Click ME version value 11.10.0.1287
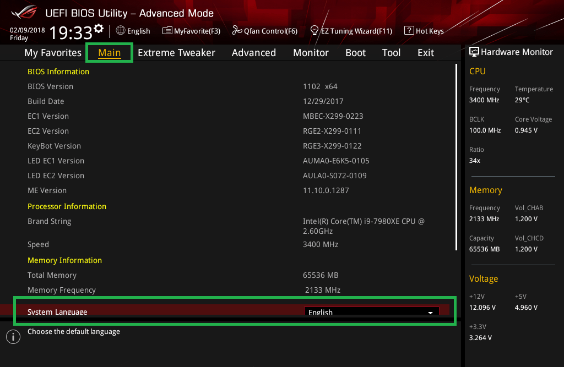 pos(326,190)
